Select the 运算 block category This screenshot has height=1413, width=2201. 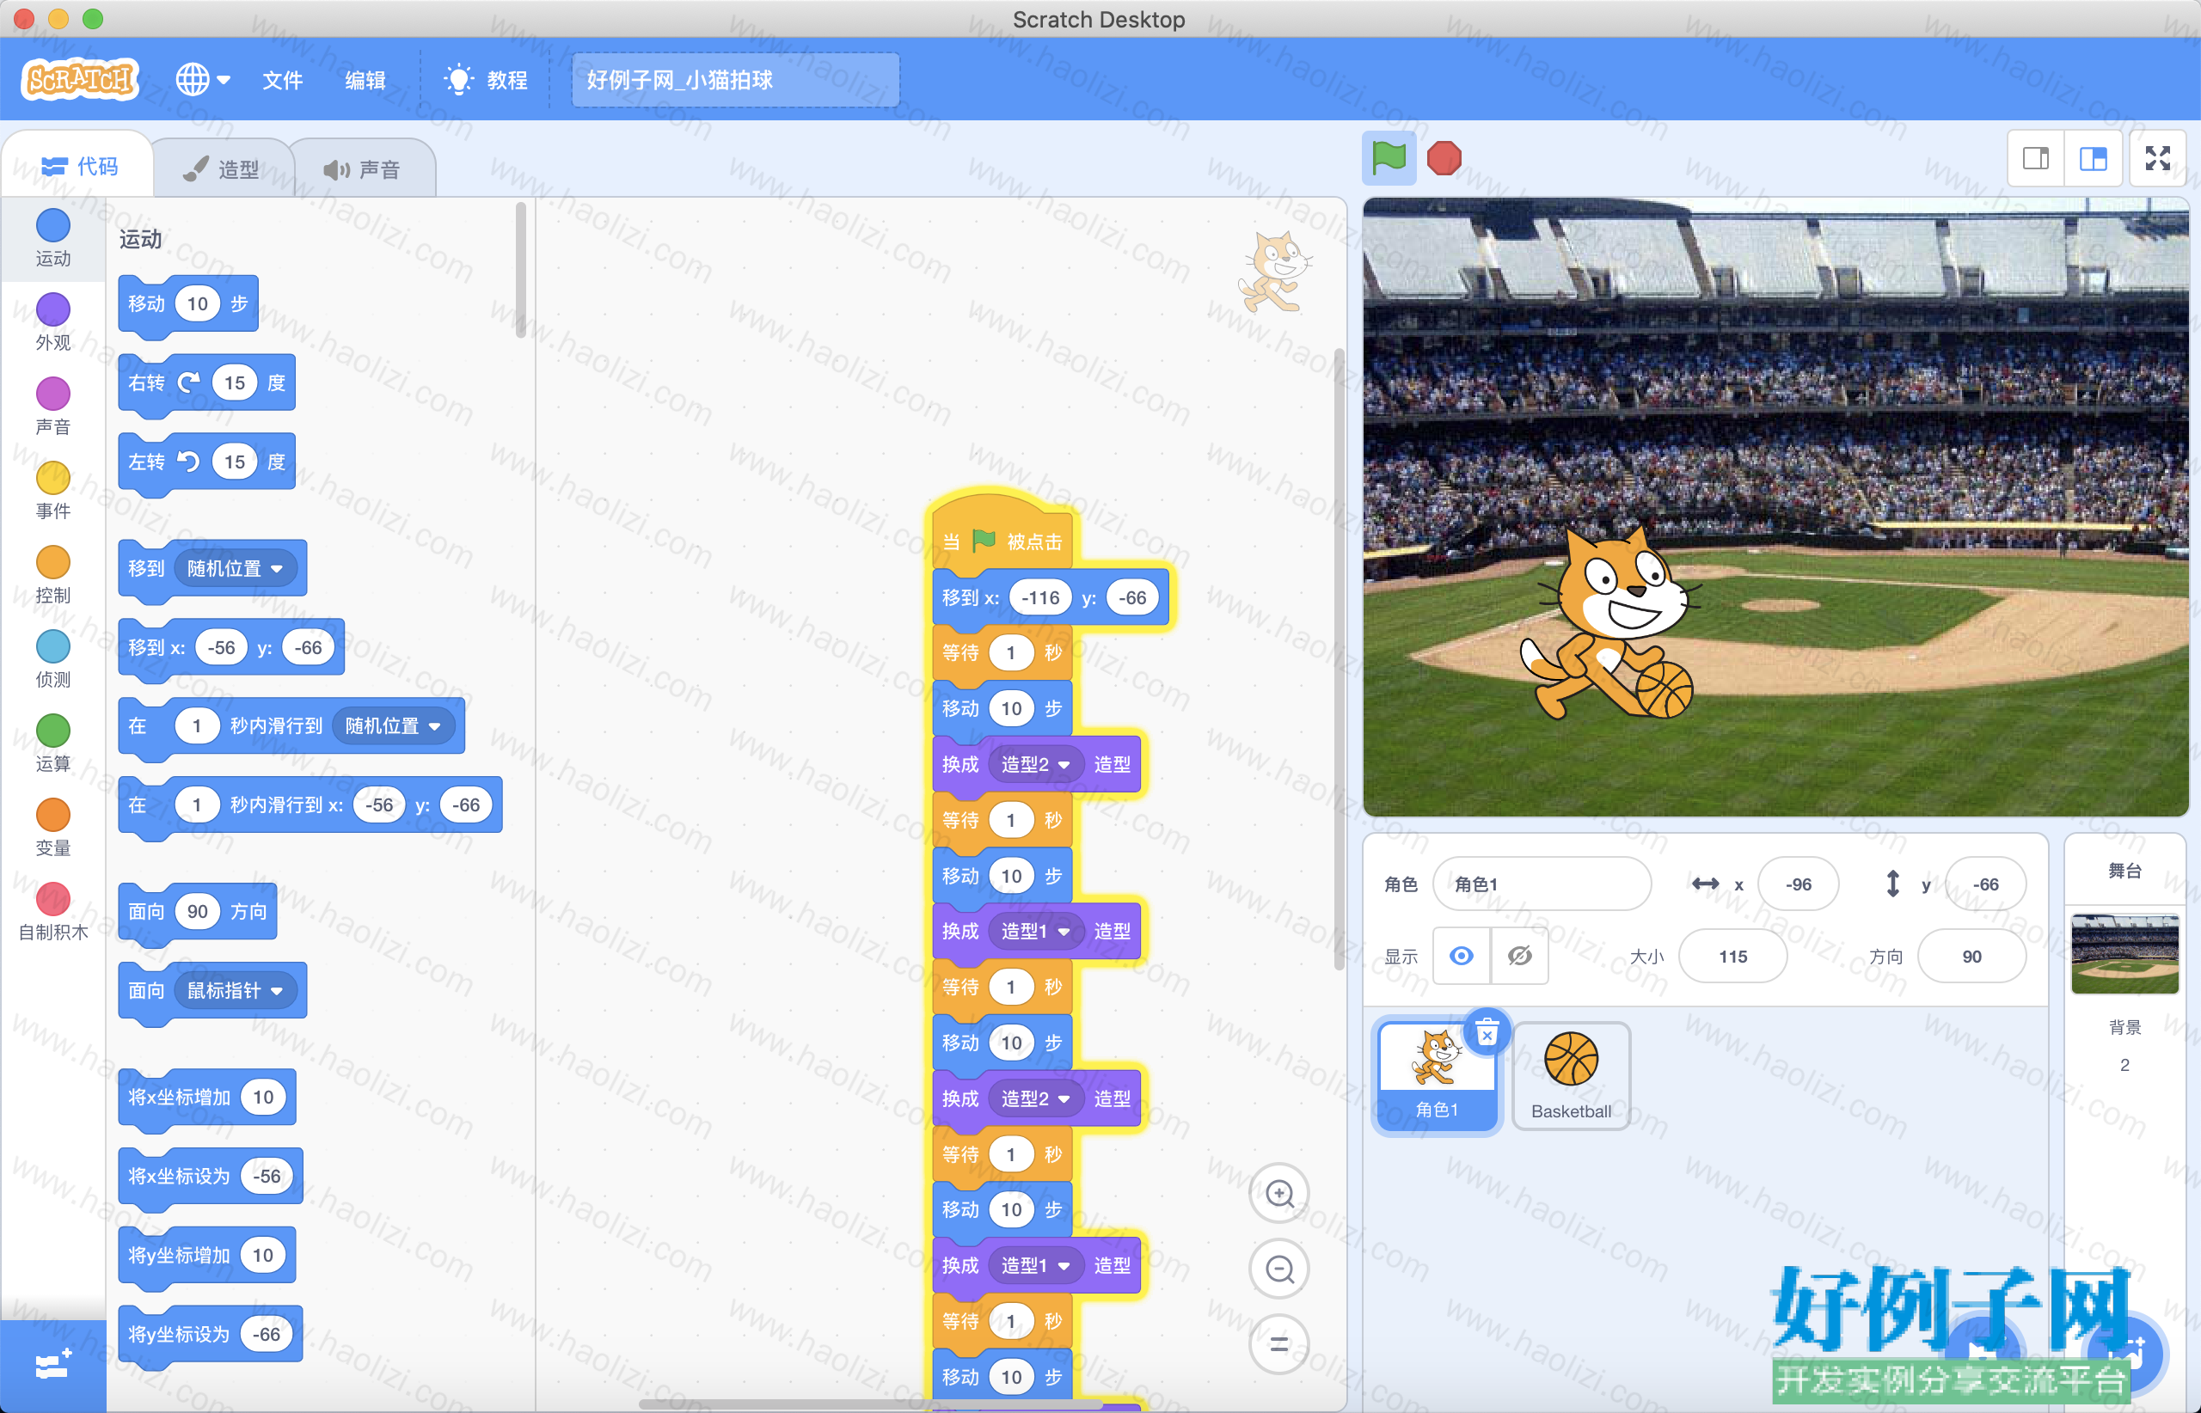(53, 743)
